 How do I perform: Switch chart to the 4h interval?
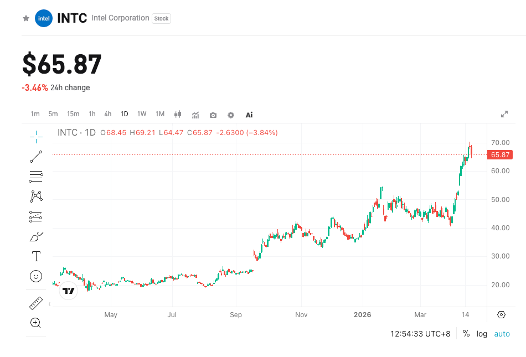107,114
